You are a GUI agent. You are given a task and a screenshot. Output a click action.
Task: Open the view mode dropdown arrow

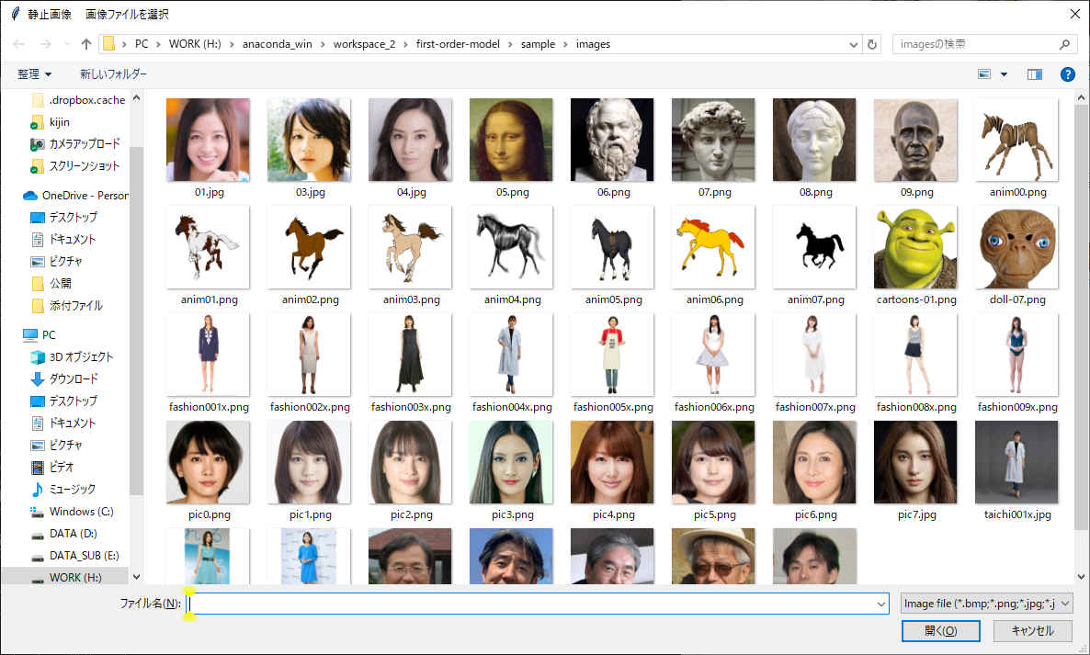[1004, 74]
